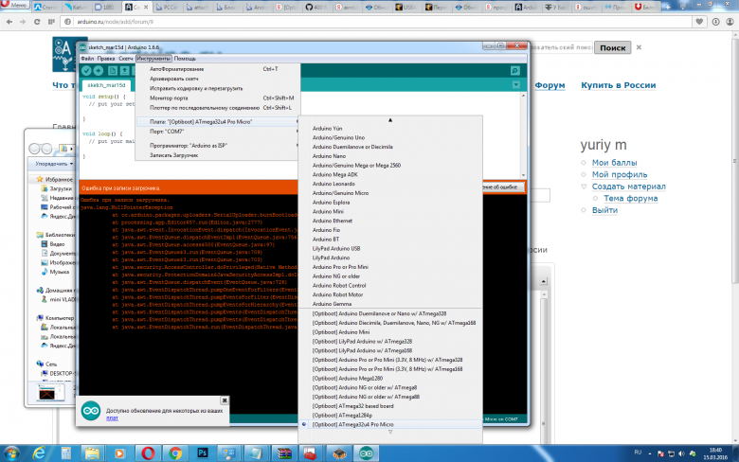Image resolution: width=739 pixels, height=462 pixels.
Task: Expand the Плата board submenu
Action: (217, 121)
